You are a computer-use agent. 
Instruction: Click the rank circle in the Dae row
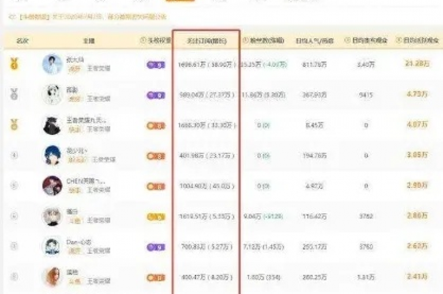pyautogui.click(x=14, y=246)
